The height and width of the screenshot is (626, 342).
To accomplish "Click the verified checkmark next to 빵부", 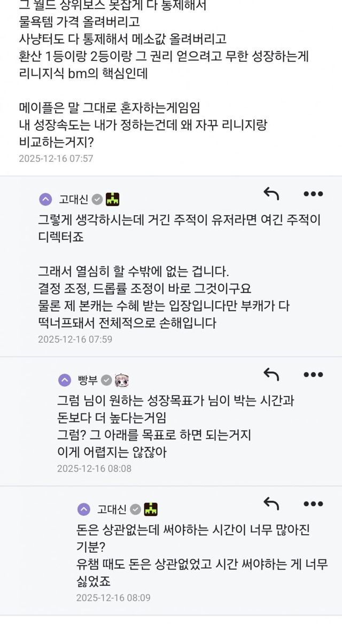I will tap(106, 380).
